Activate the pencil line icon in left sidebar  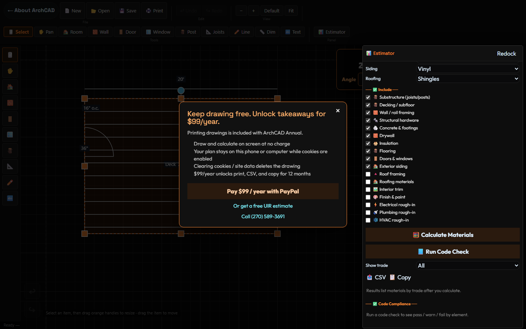[x=10, y=182]
